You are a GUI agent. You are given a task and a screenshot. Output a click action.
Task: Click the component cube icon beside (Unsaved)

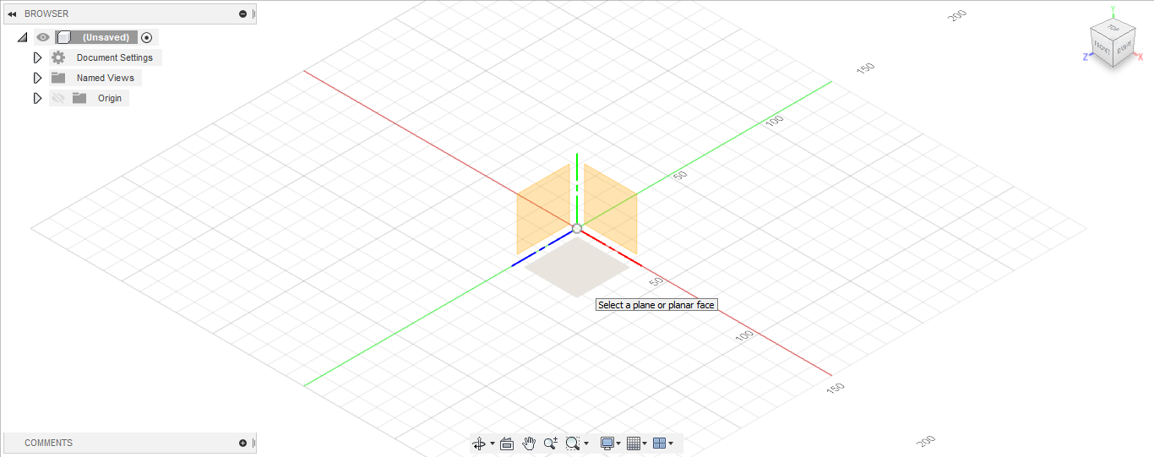click(x=63, y=37)
